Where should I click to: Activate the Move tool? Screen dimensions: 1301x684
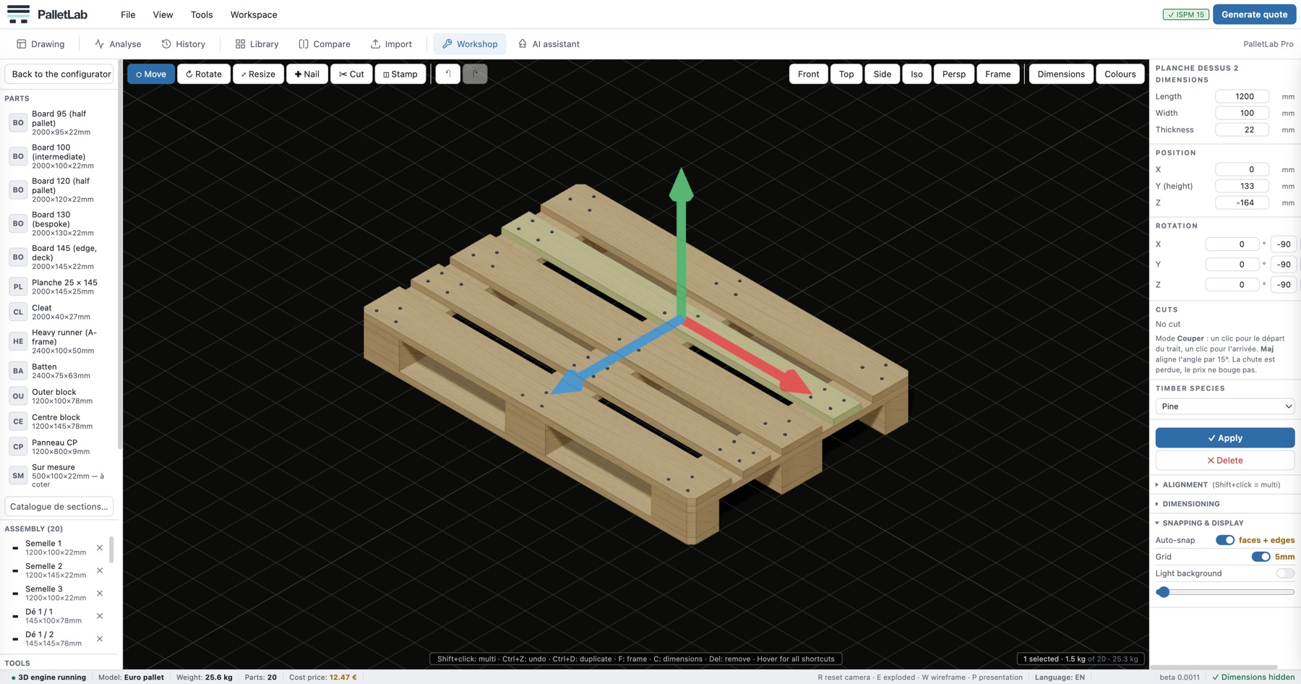151,74
